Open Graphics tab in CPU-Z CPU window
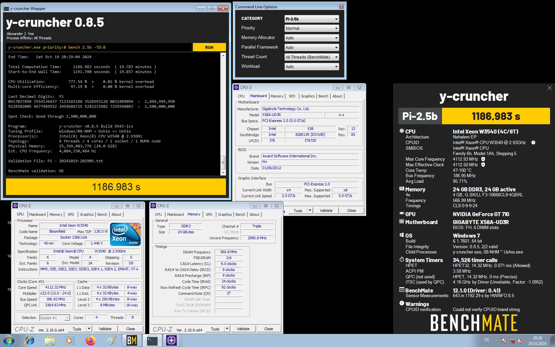The width and height of the screenshot is (555, 347). (87, 214)
